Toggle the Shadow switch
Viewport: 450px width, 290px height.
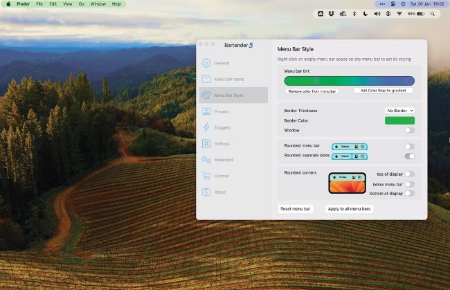point(410,130)
